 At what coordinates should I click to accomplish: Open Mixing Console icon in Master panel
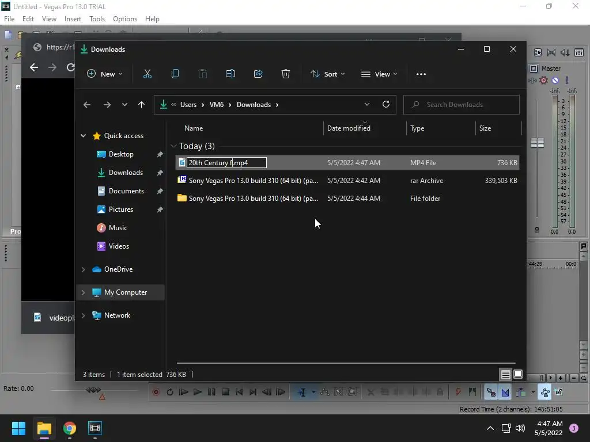click(579, 52)
